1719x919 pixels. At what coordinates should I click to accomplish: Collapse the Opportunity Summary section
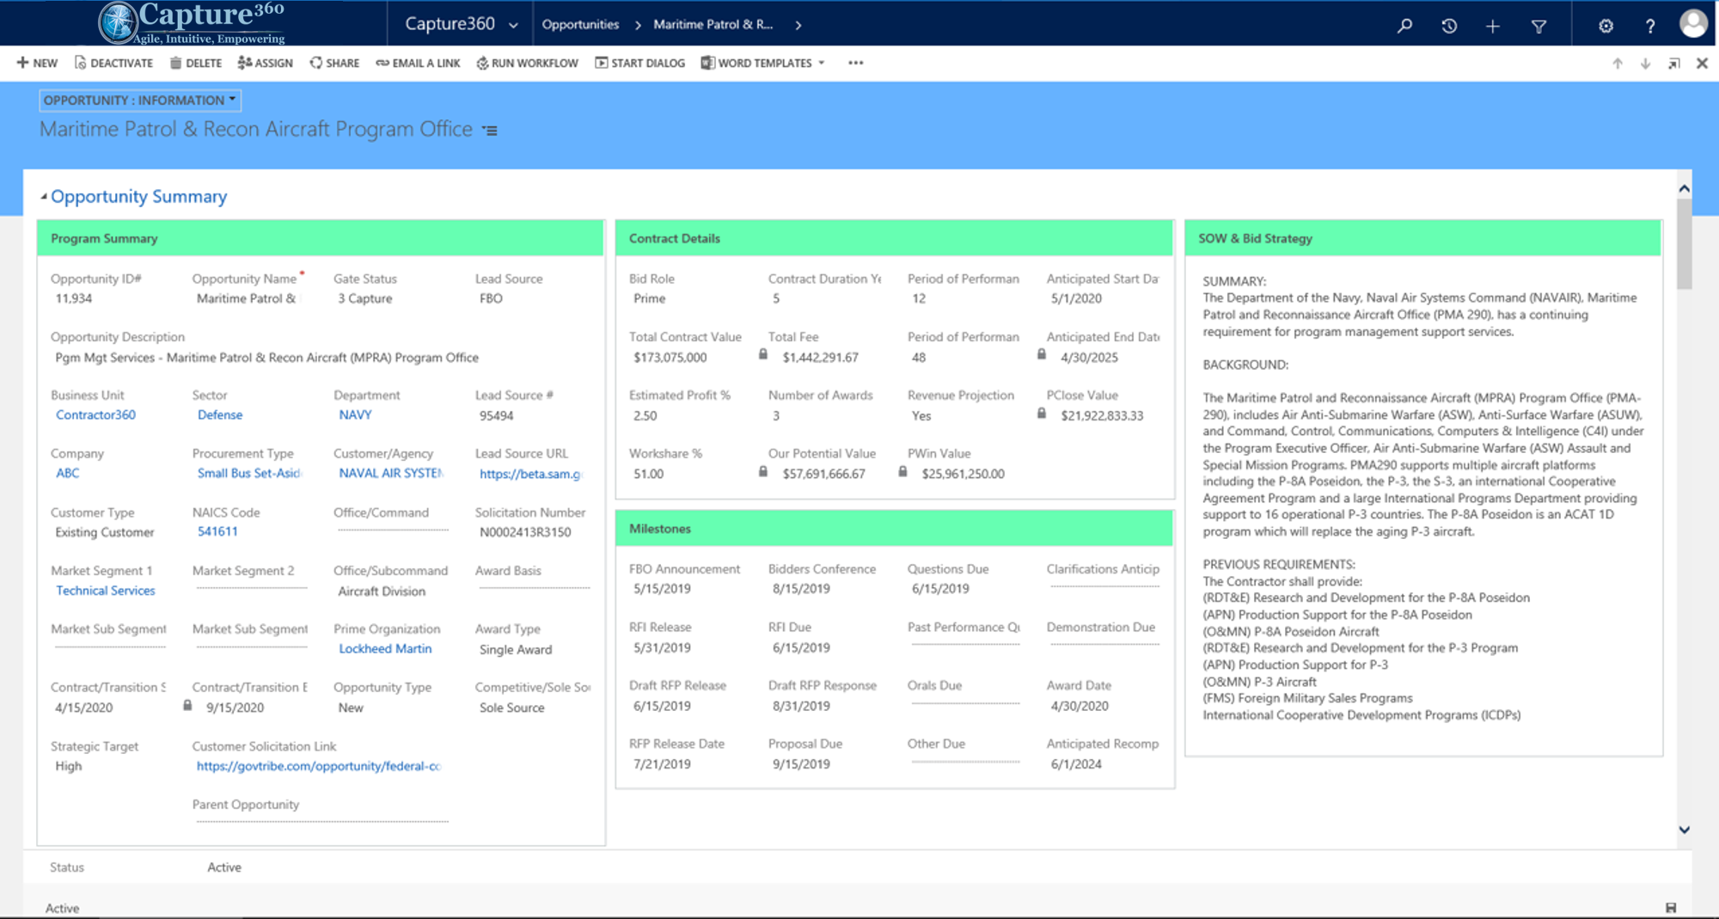[44, 197]
